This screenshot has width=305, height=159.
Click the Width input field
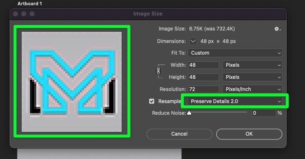point(203,65)
